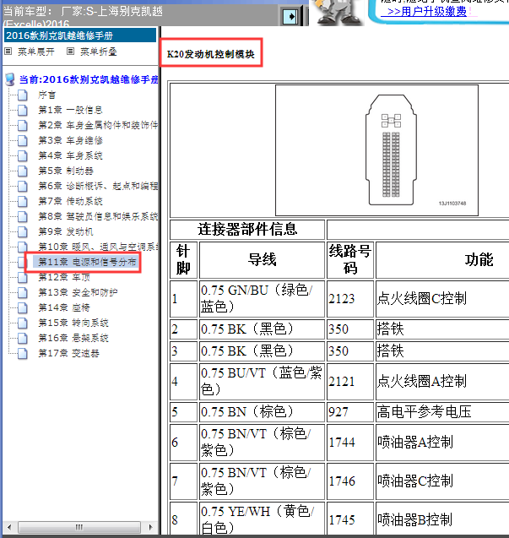Open 第8章 驾驶员信息和娱乐系统
The image size is (509, 538).
coord(98,216)
